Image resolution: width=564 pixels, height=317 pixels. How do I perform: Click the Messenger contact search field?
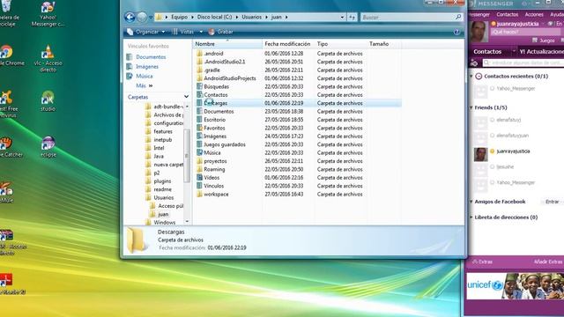(523, 63)
